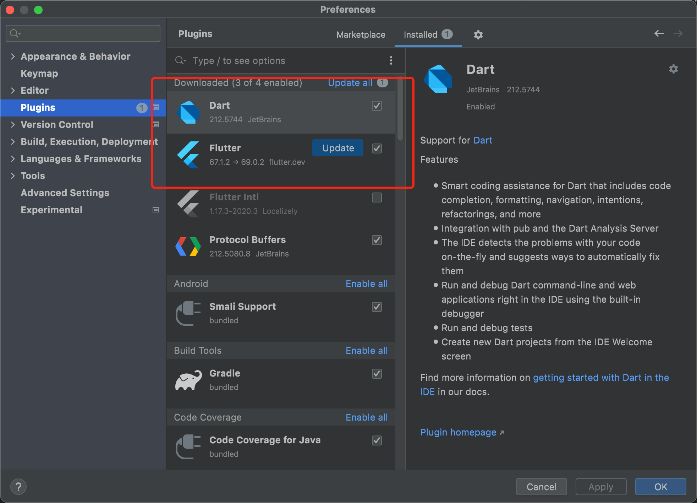Viewport: 697px width, 503px height.
Task: Click the plugins settings gear next to Installed tab
Action: pos(478,35)
